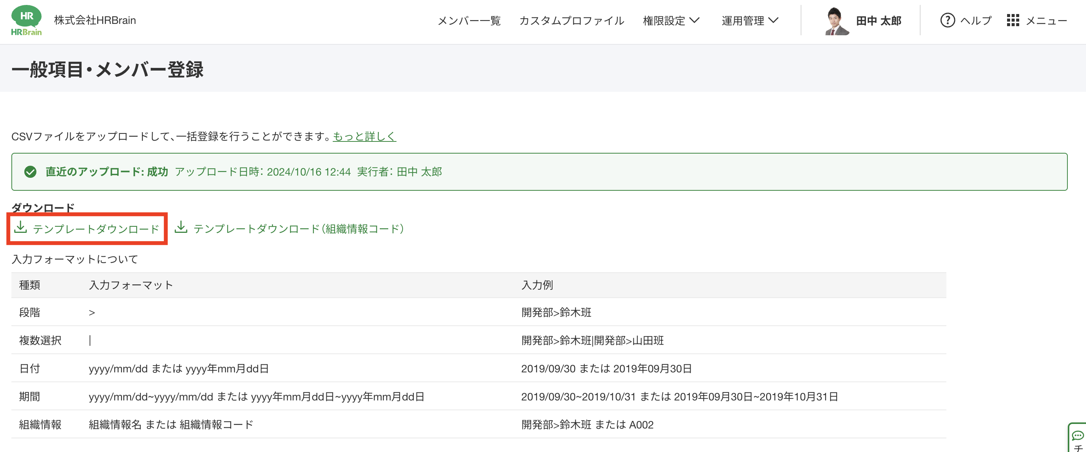Click the HRBrain logo icon
1086x452 pixels.
pyautogui.click(x=26, y=20)
